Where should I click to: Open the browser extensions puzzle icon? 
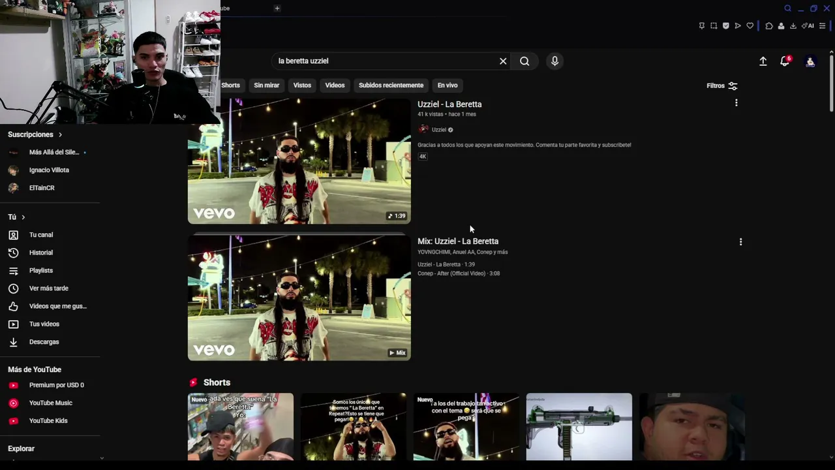(x=769, y=26)
